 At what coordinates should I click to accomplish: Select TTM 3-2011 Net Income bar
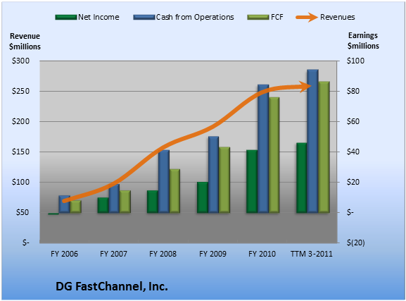click(302, 178)
